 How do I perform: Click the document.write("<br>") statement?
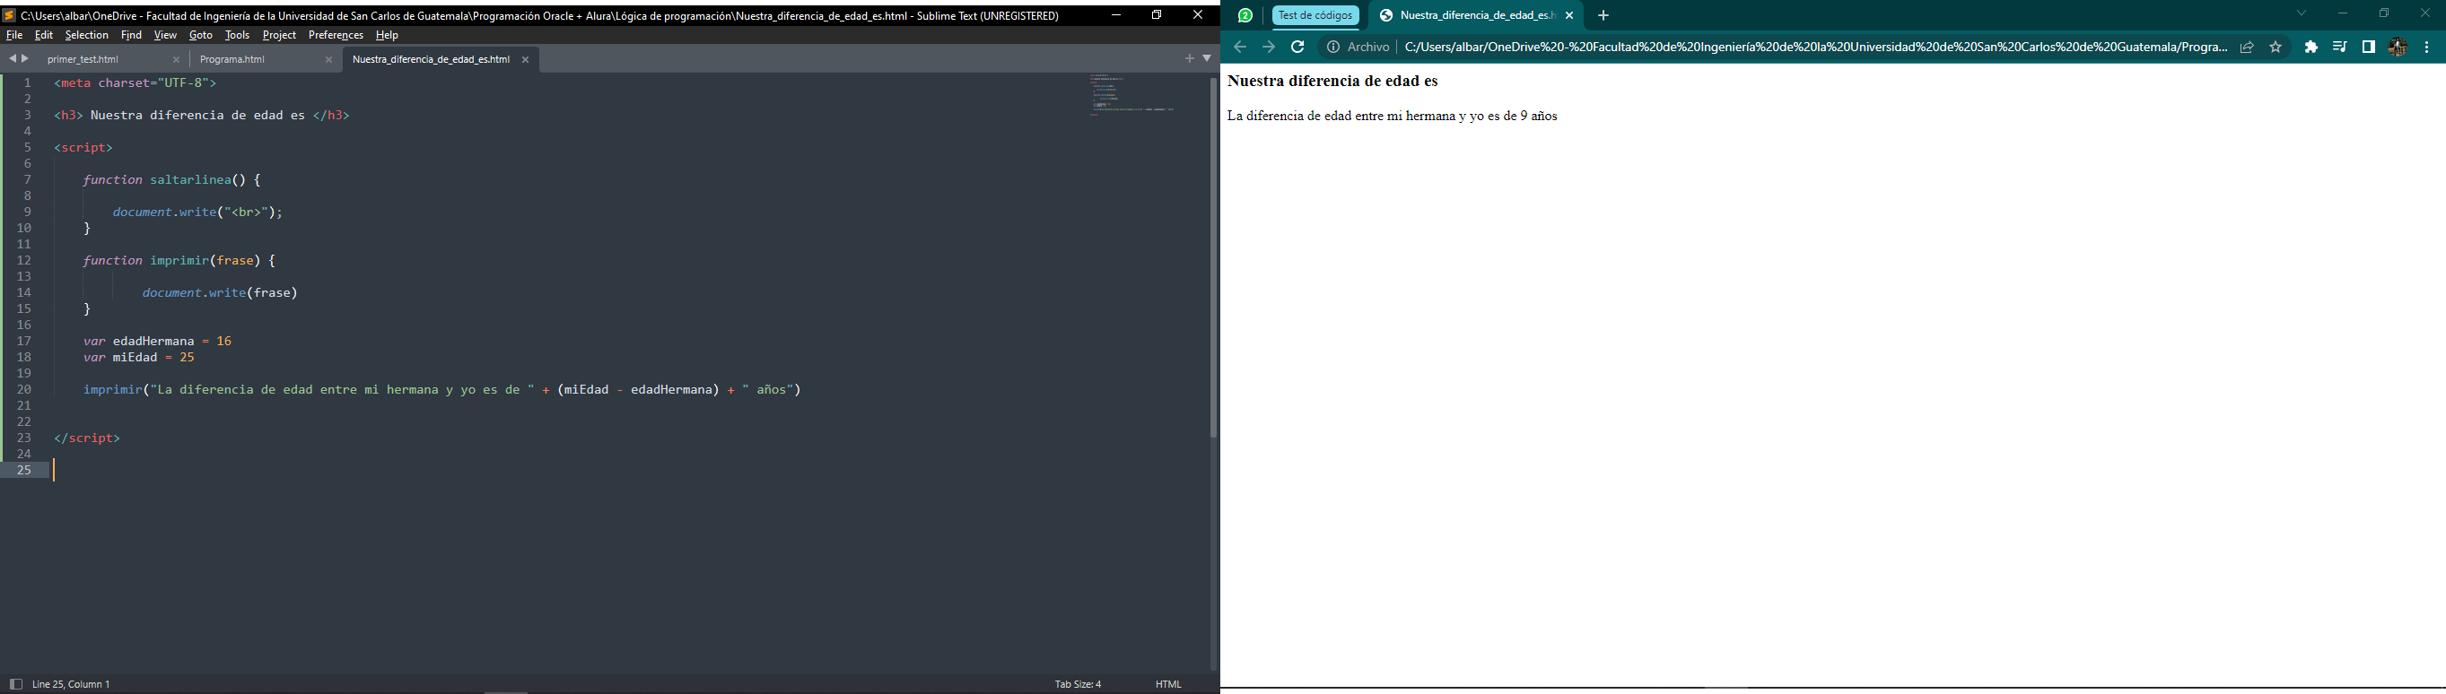click(x=197, y=212)
